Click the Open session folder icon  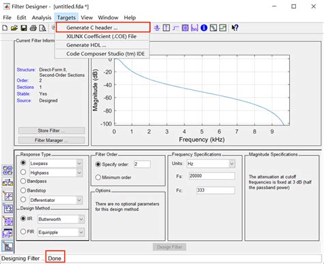[x=14, y=28]
